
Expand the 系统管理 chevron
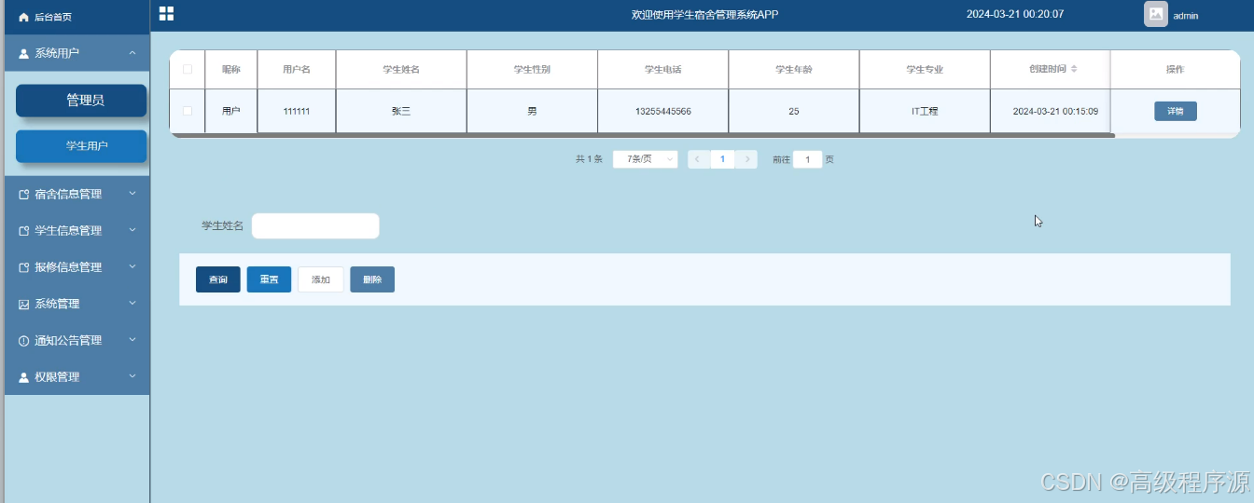[132, 304]
